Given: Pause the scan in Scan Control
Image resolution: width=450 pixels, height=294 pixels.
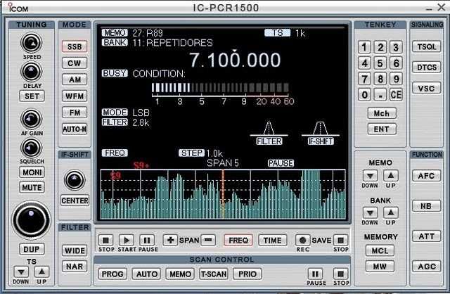Looking at the screenshot, I should click(315, 274).
